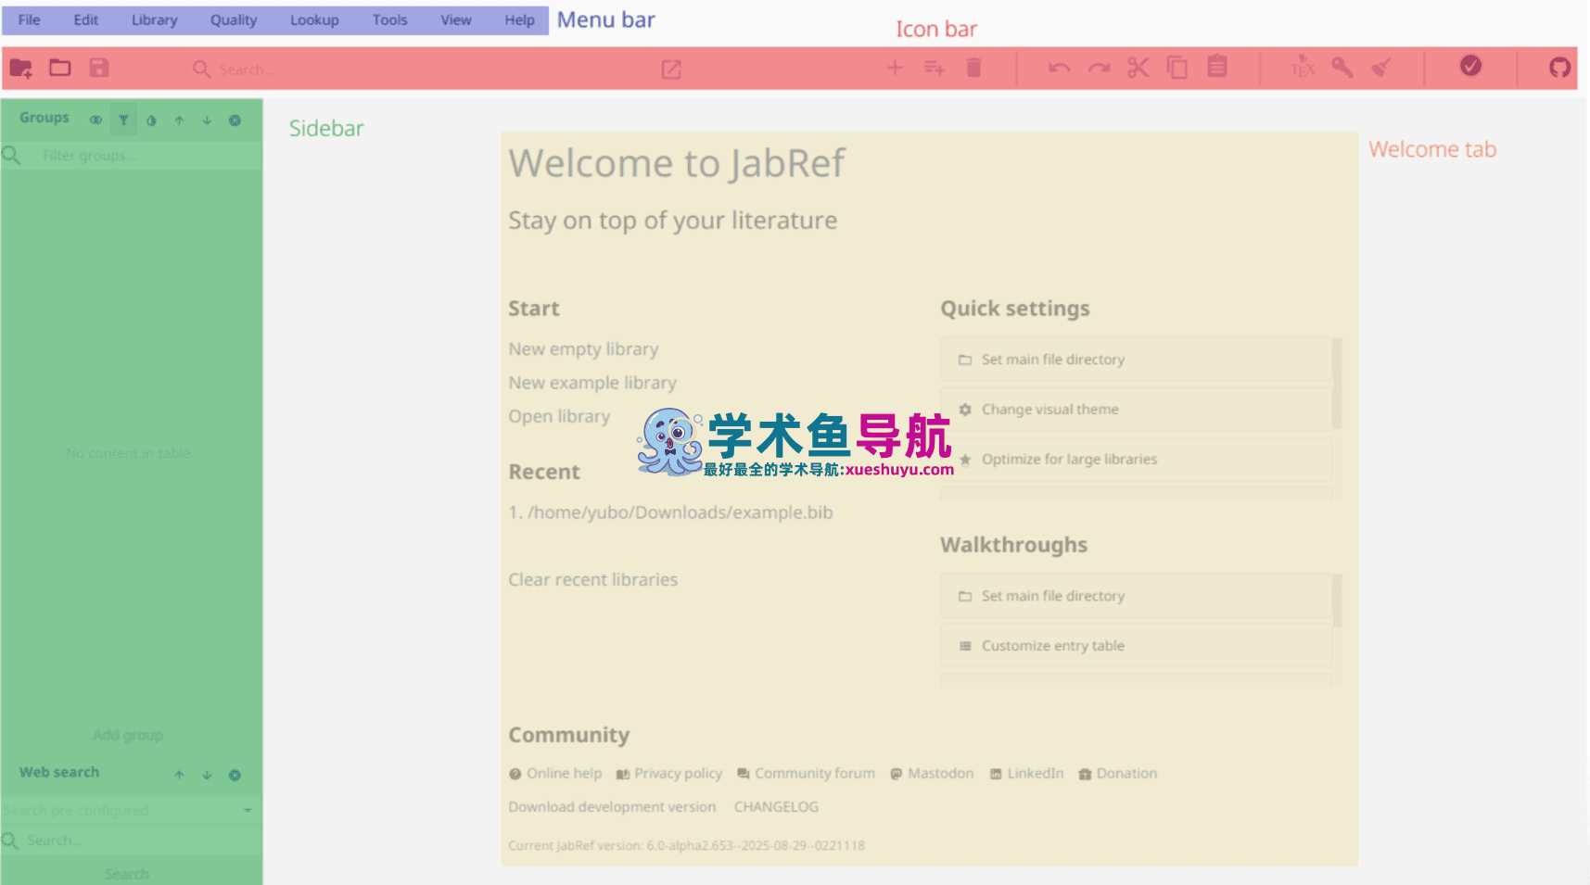Click the New library folder-plus icon
1590x885 pixels.
pyautogui.click(x=21, y=69)
